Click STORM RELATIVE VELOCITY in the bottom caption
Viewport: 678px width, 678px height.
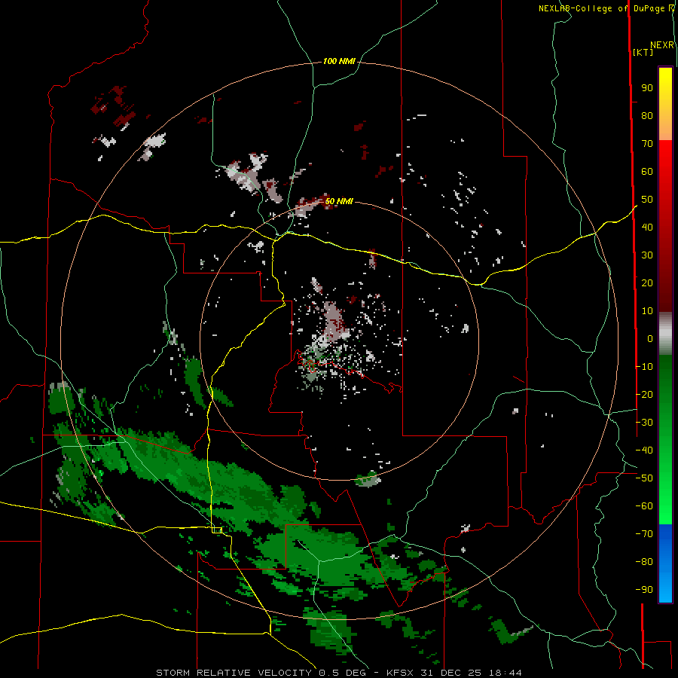pos(234,673)
